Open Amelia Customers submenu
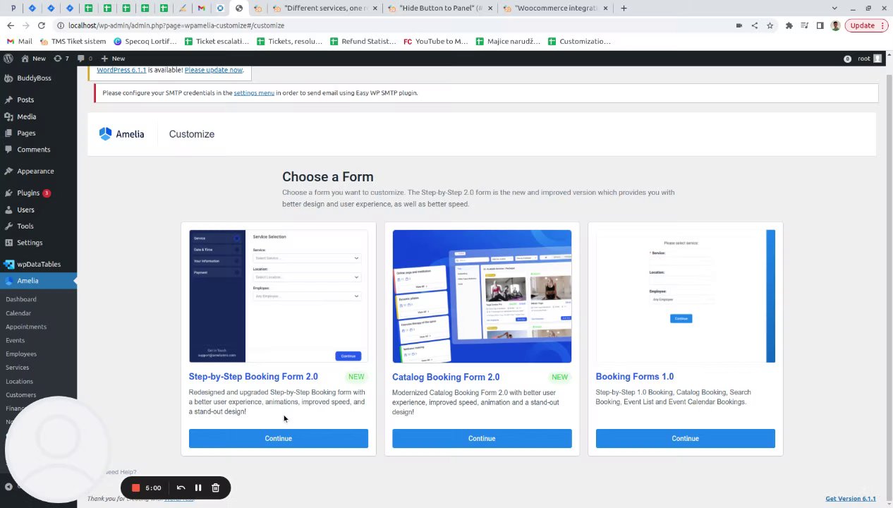The height and width of the screenshot is (508, 893). (x=20, y=394)
